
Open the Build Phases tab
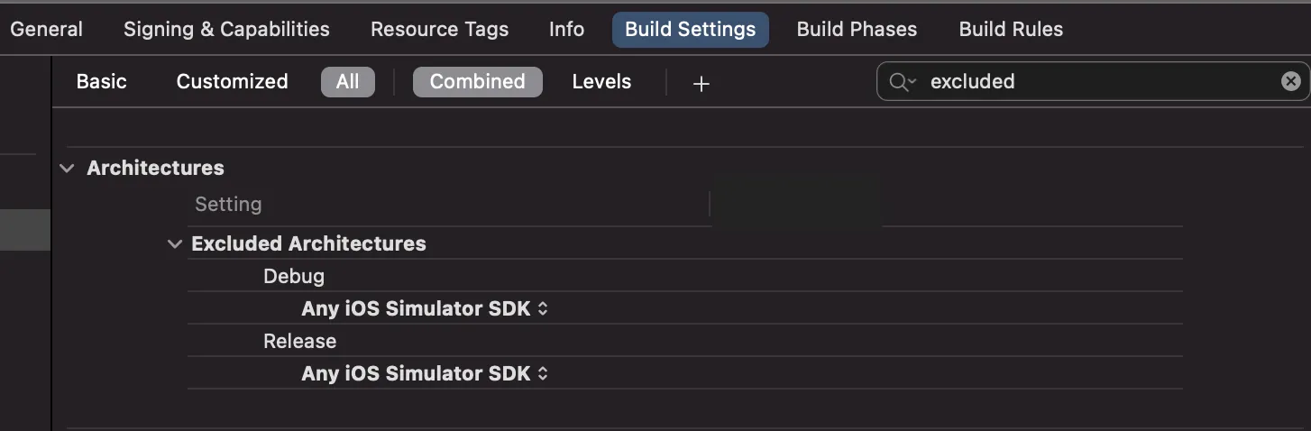coord(857,29)
